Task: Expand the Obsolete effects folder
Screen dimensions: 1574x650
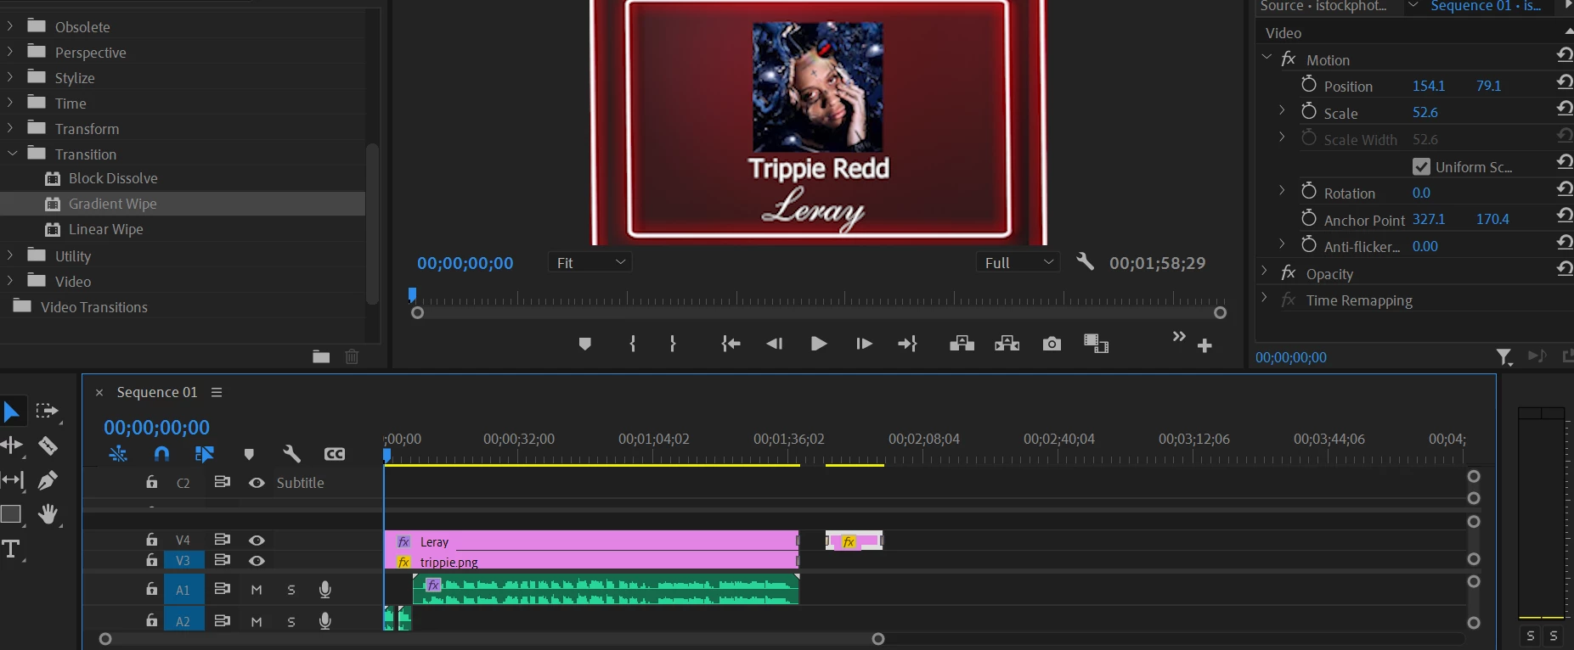Action: coord(10,26)
